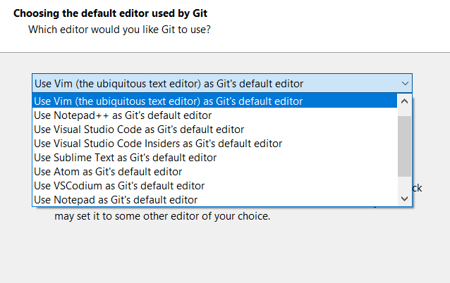Screen dimensions: 450x283
Task: Select Visual Studio Code Insiders option
Action: click(157, 144)
